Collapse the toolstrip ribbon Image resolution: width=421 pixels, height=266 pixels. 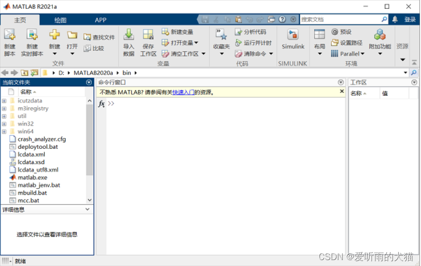(x=414, y=63)
